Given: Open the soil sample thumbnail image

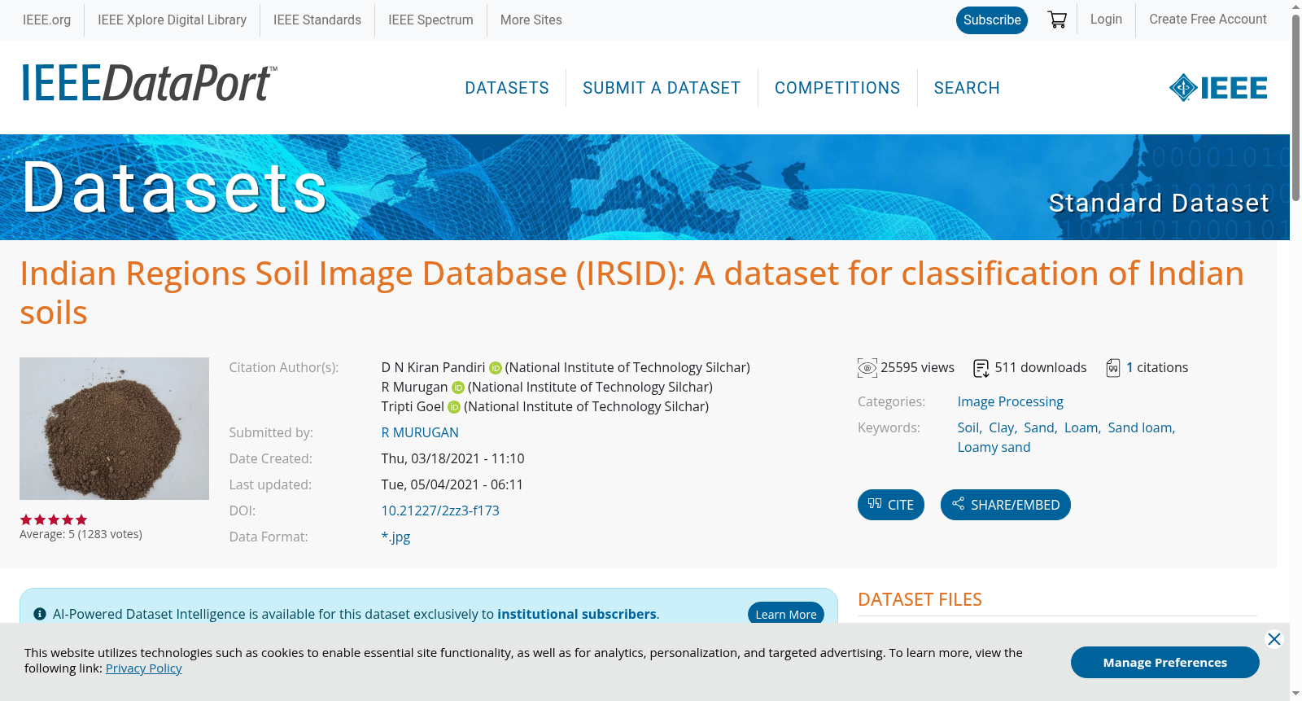Looking at the screenshot, I should click(x=114, y=428).
